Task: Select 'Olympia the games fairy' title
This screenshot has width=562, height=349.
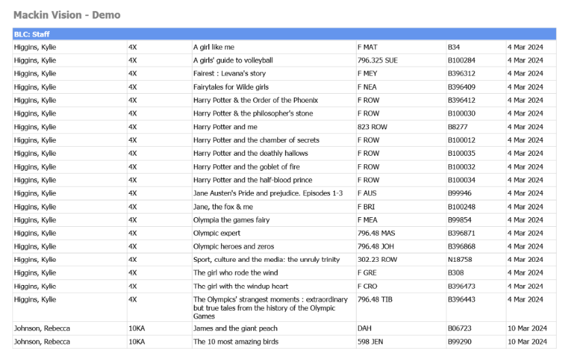Action: click(231, 220)
